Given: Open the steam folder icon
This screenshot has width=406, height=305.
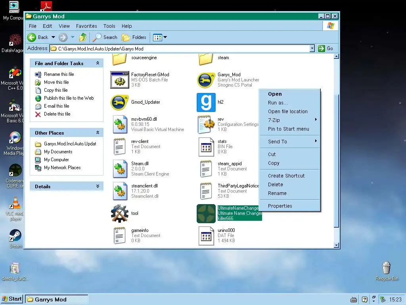Looking at the screenshot, I should point(206,59).
